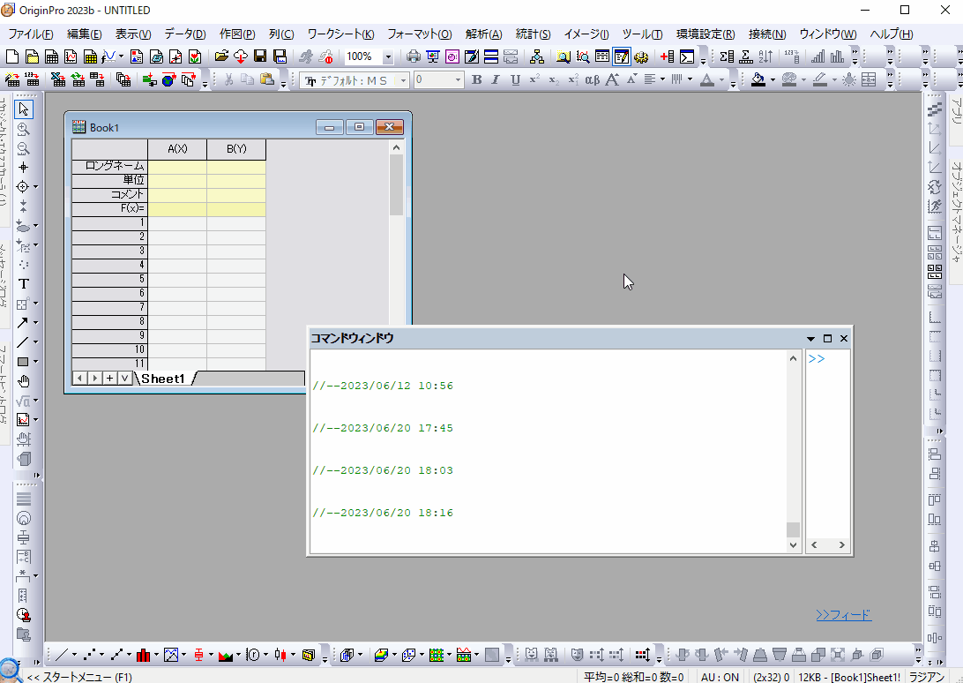The image size is (963, 683).
Task: Click the Add New Columns icon
Action: 668,57
